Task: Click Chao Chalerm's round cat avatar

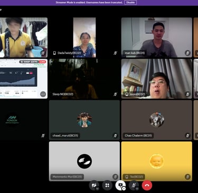Action: (x=157, y=120)
